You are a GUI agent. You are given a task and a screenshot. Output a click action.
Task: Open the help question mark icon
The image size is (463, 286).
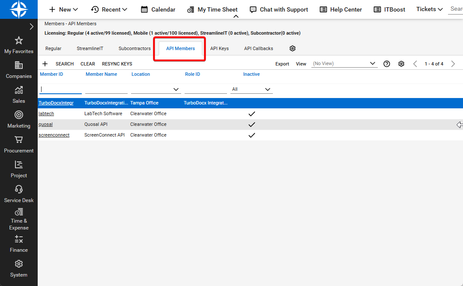(x=386, y=64)
